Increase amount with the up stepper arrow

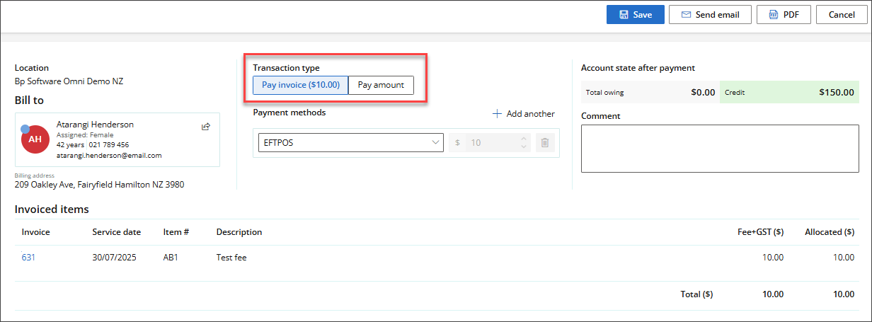coord(524,139)
